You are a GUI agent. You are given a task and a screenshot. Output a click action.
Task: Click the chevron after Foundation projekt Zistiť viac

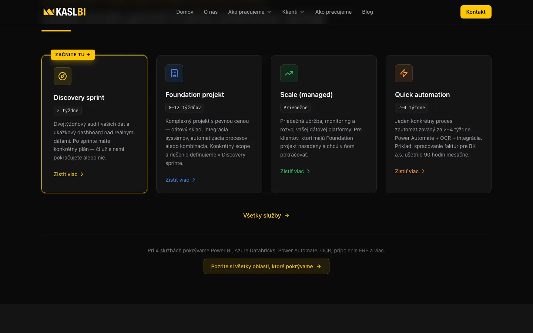click(x=194, y=180)
